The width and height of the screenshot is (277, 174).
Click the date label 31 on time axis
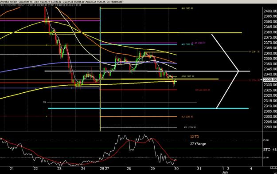pos(199,169)
